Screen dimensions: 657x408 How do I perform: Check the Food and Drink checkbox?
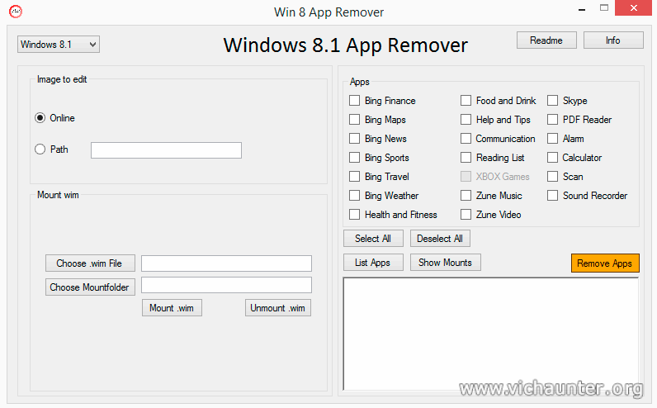coord(466,101)
